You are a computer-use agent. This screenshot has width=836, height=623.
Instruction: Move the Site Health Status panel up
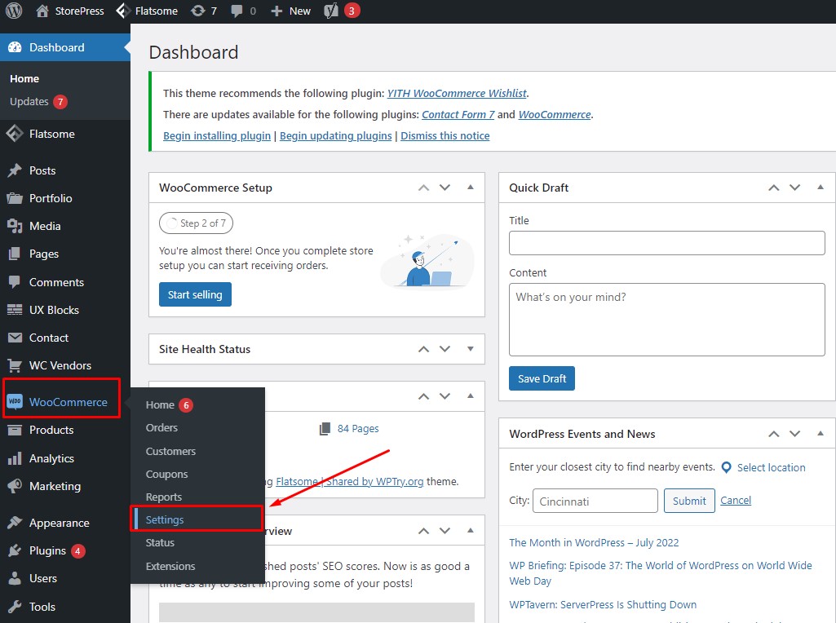(x=424, y=349)
